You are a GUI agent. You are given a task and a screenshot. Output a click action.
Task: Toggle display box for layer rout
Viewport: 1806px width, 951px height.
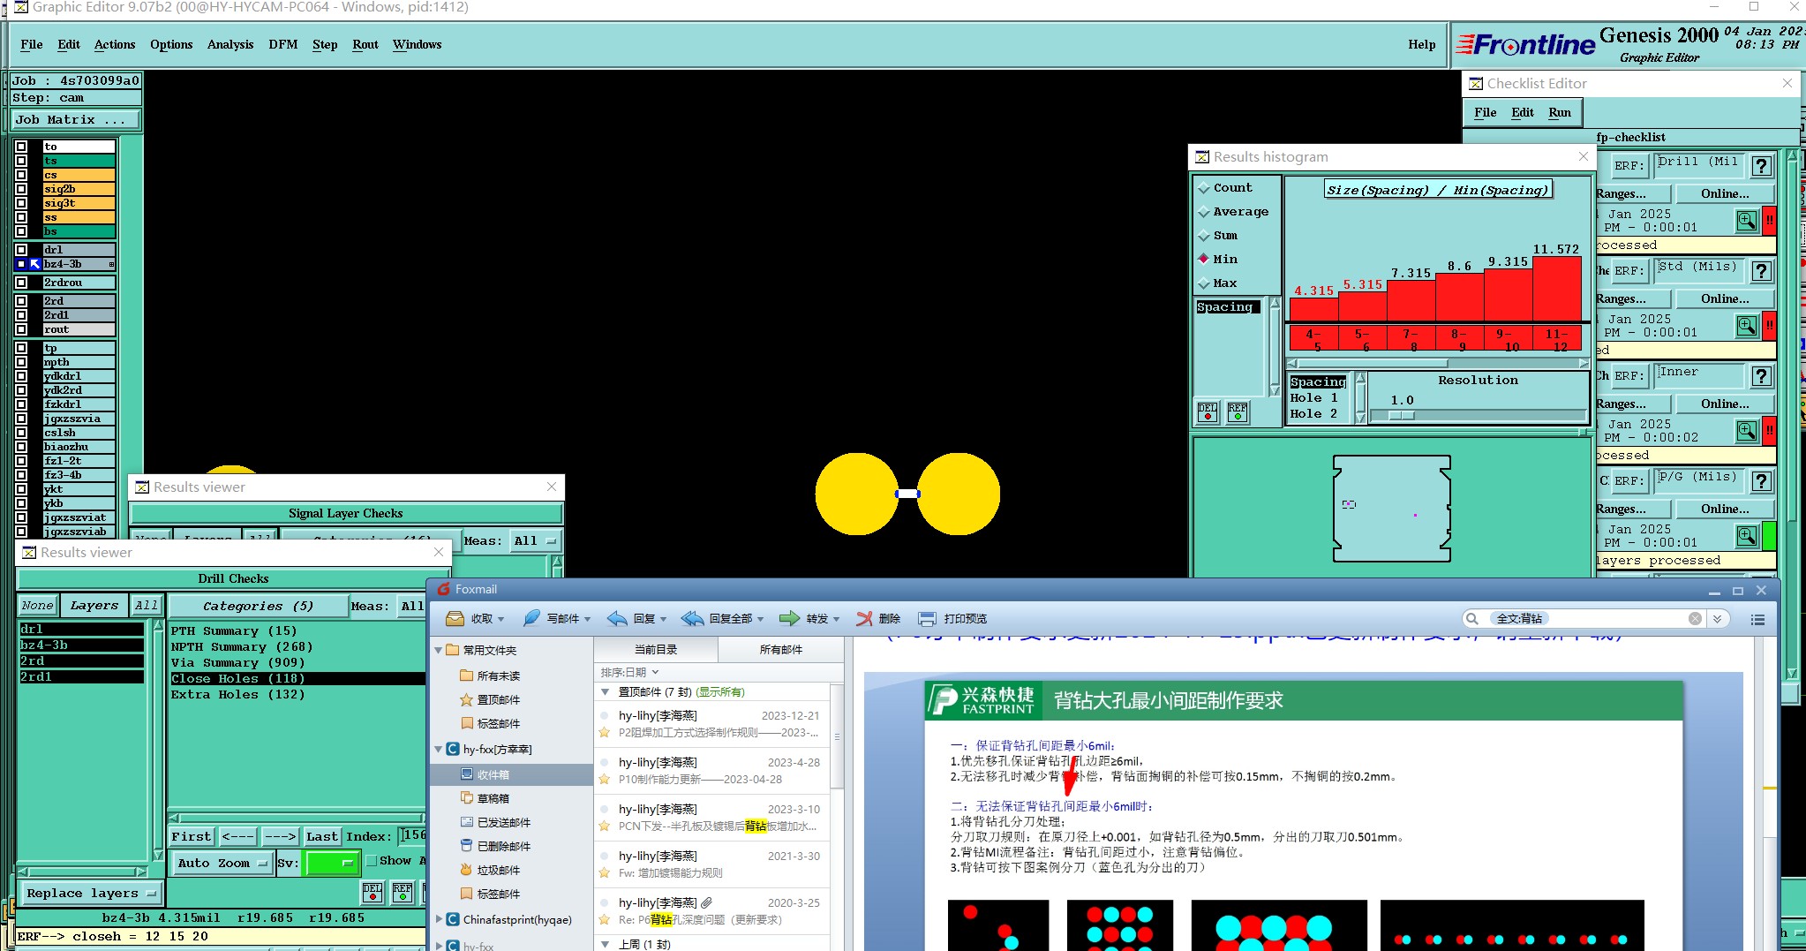pos(21,329)
